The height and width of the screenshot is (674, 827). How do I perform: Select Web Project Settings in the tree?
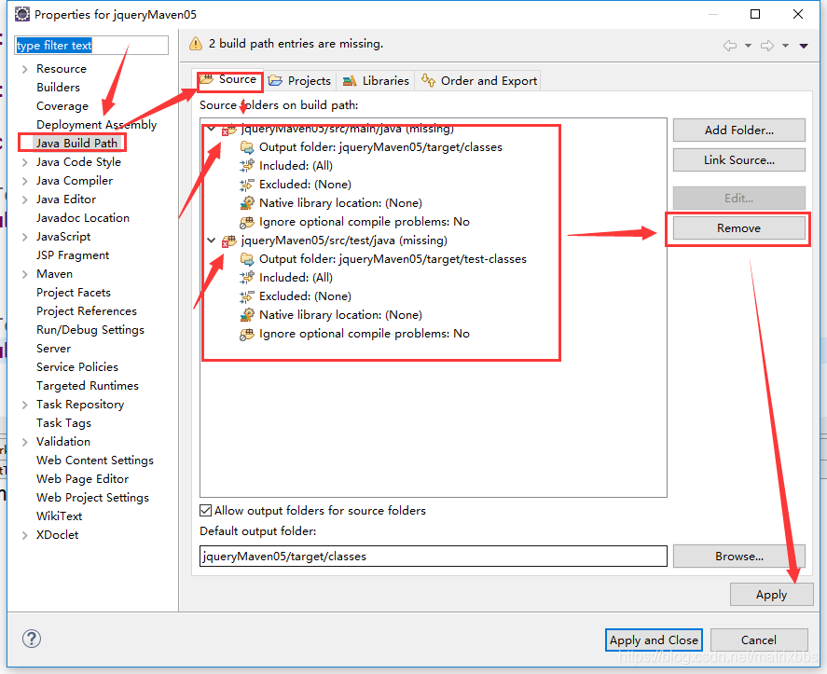93,498
